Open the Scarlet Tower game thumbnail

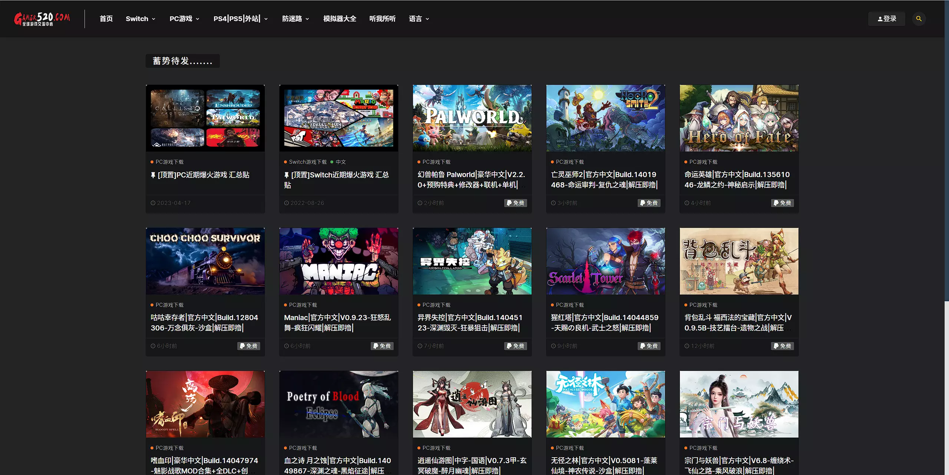coord(605,261)
